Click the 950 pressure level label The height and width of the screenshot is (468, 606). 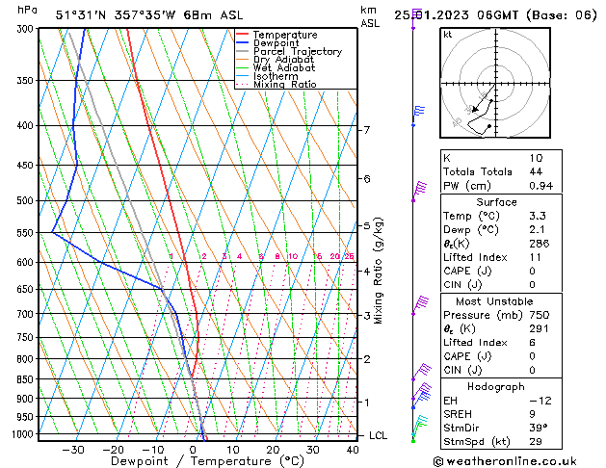pyautogui.click(x=27, y=417)
